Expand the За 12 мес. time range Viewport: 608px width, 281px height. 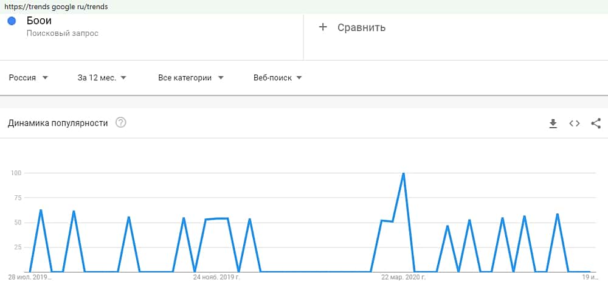(102, 78)
